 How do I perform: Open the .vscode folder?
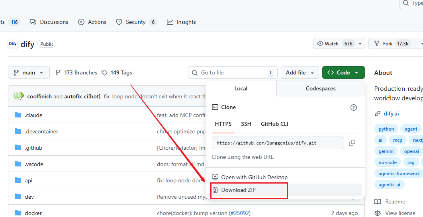pyautogui.click(x=34, y=164)
